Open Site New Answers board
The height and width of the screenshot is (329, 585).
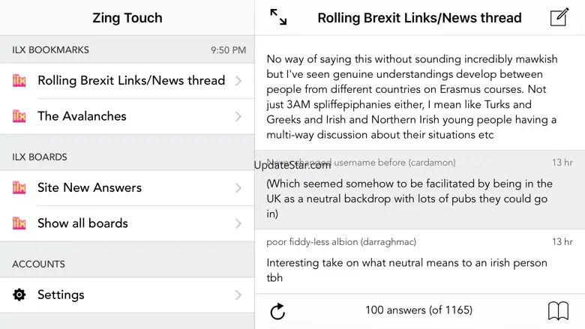pyautogui.click(x=89, y=188)
